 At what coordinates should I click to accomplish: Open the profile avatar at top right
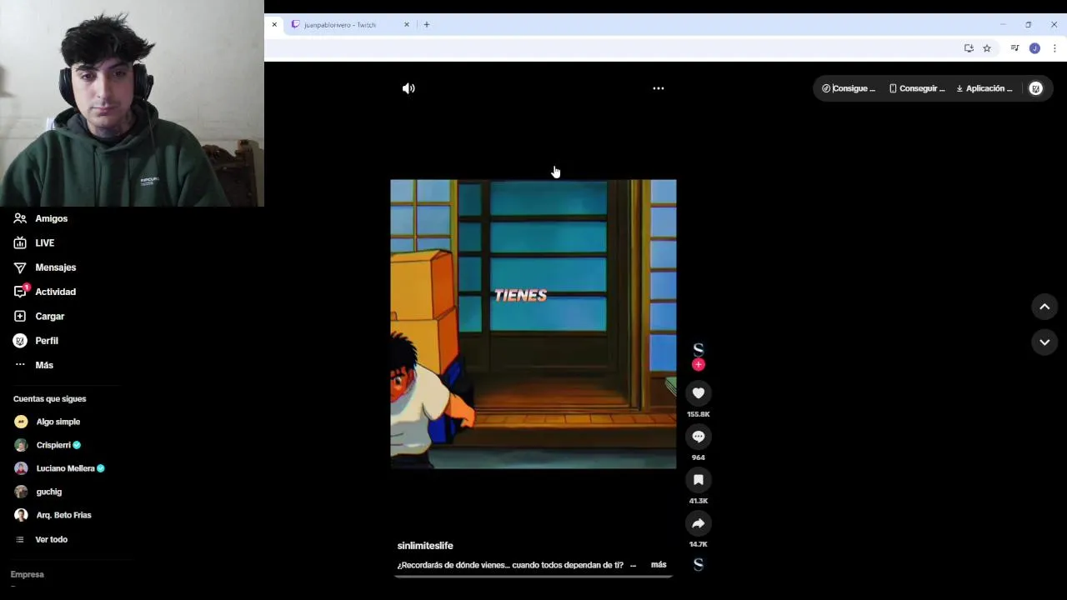[1035, 88]
